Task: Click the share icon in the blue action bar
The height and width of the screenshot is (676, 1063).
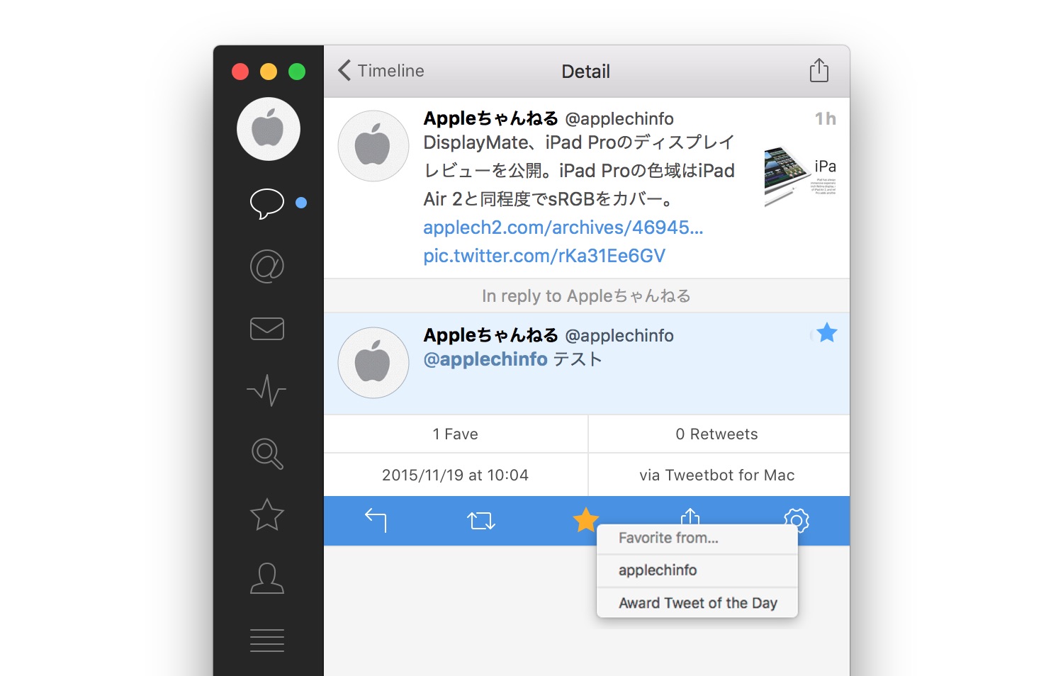Action: tap(690, 517)
